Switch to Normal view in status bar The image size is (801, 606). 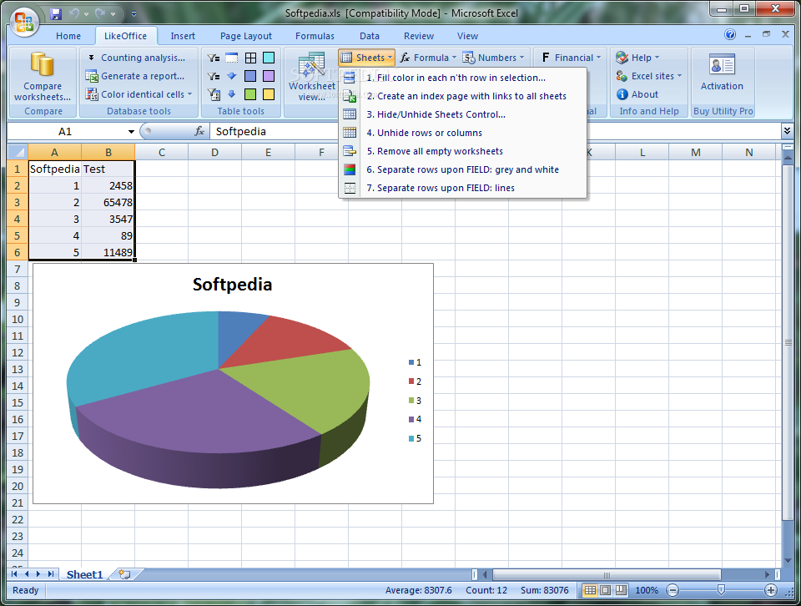[x=590, y=591]
